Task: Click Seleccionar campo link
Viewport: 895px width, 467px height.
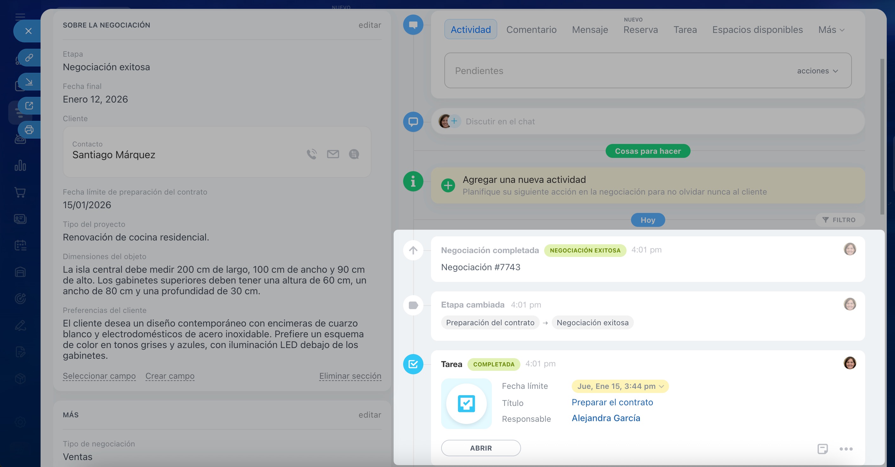Action: click(x=99, y=376)
